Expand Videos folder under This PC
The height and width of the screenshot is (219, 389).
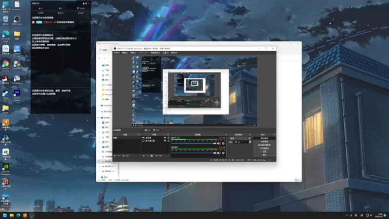click(100, 123)
